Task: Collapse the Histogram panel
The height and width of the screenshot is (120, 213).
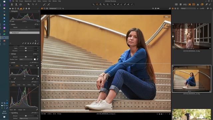Action: click(x=10, y=11)
